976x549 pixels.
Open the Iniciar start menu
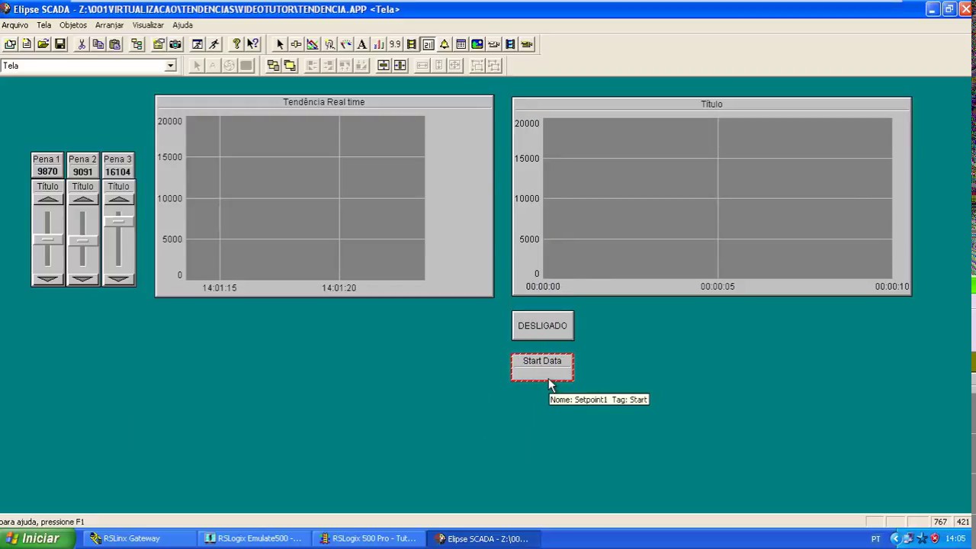[37, 538]
